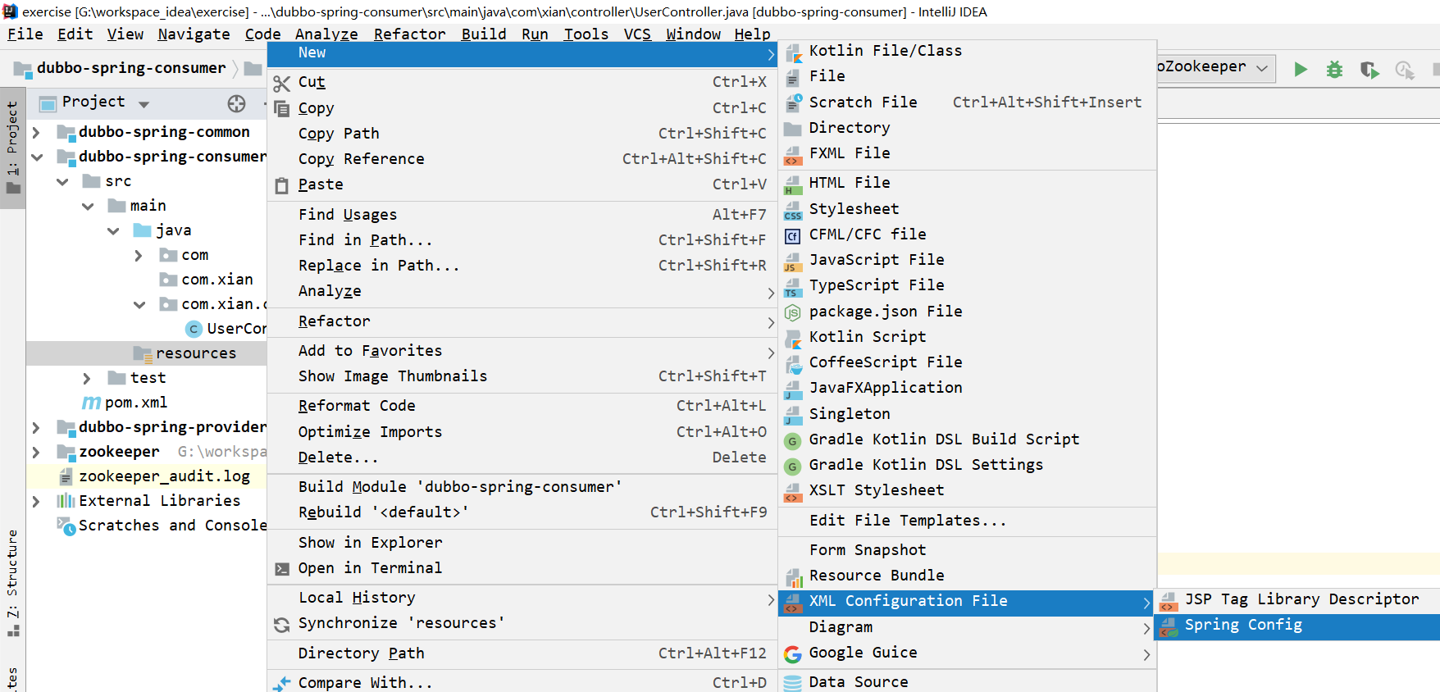
Task: Expand the test folder
Action: (x=87, y=378)
